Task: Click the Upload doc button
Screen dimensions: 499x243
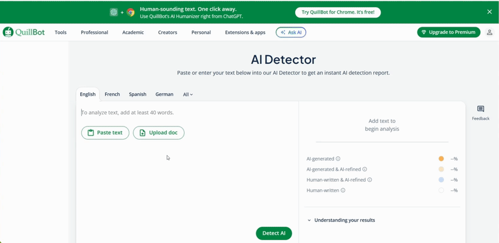Action: coord(159,133)
